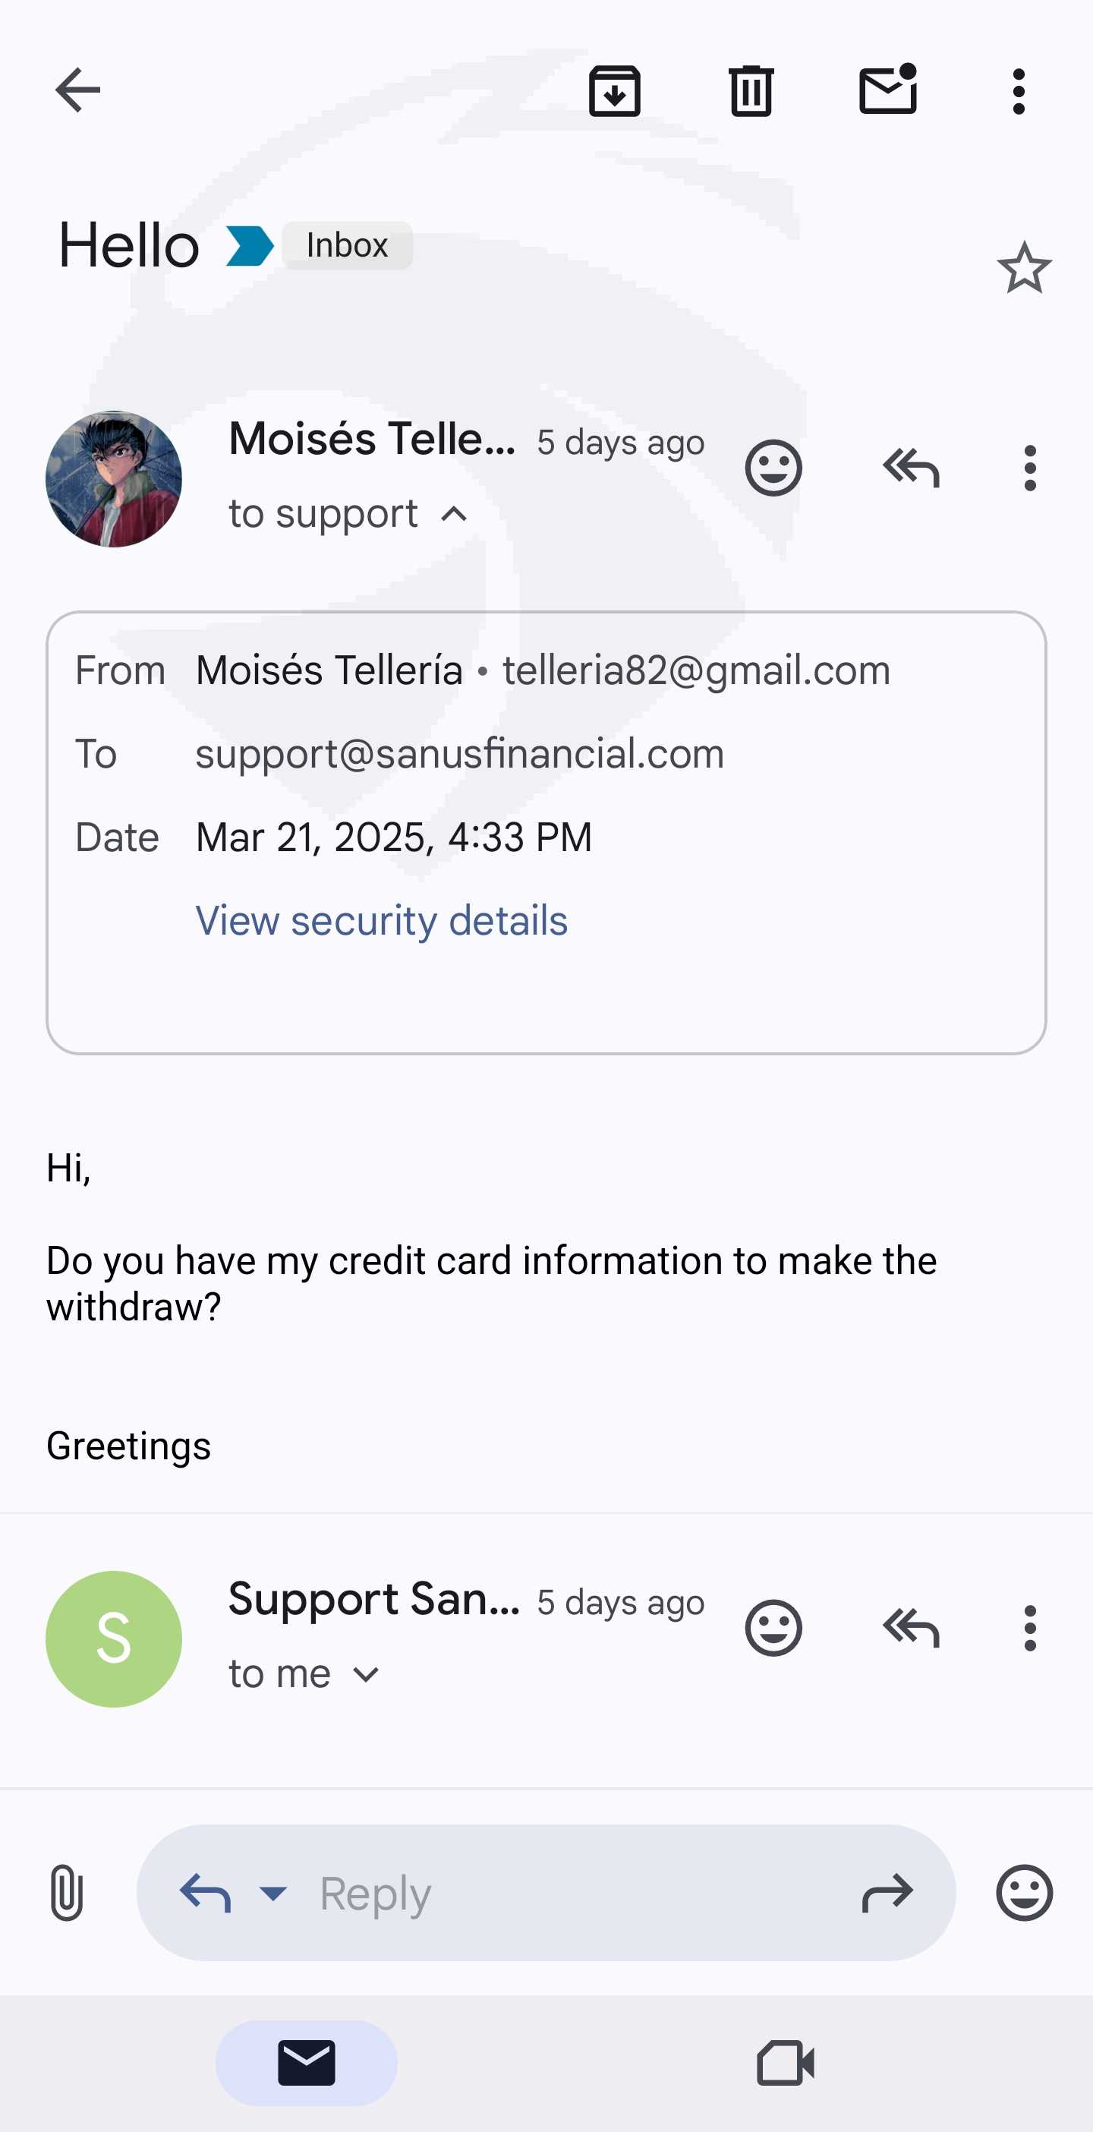Tap Moisés Tellería's profile picture
The image size is (1093, 2132).
[x=113, y=479]
